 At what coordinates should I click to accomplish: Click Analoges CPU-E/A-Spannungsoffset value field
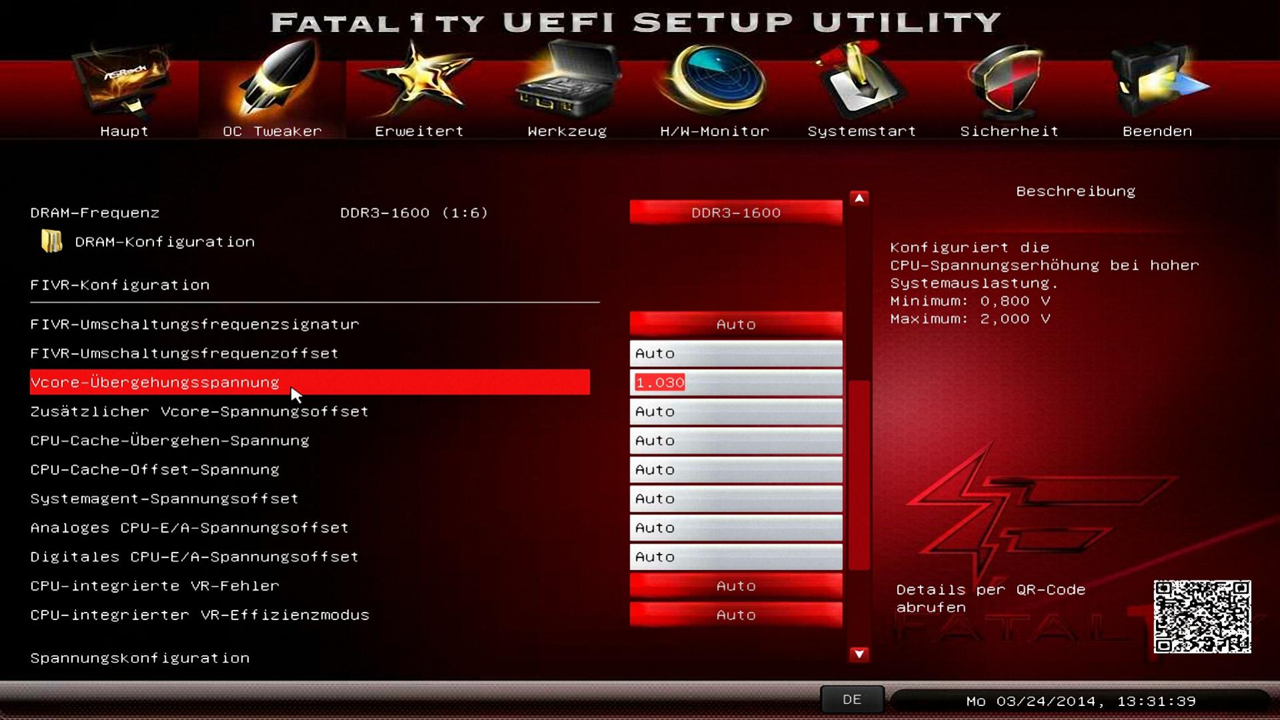click(736, 527)
